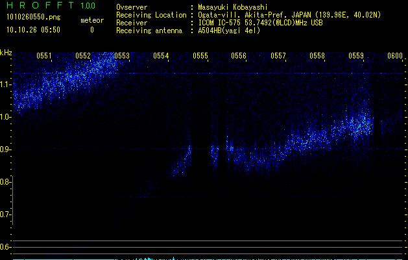Click the 0557 time marker
408x260 pixels.
(278, 56)
